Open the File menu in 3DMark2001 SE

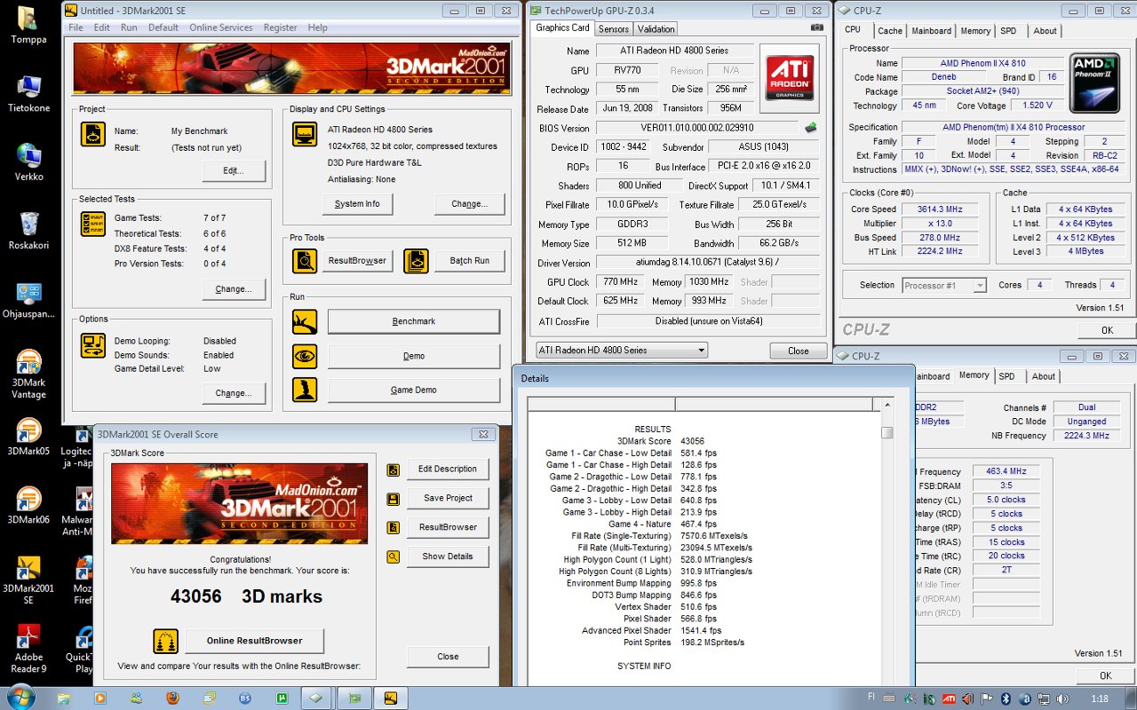(x=76, y=28)
